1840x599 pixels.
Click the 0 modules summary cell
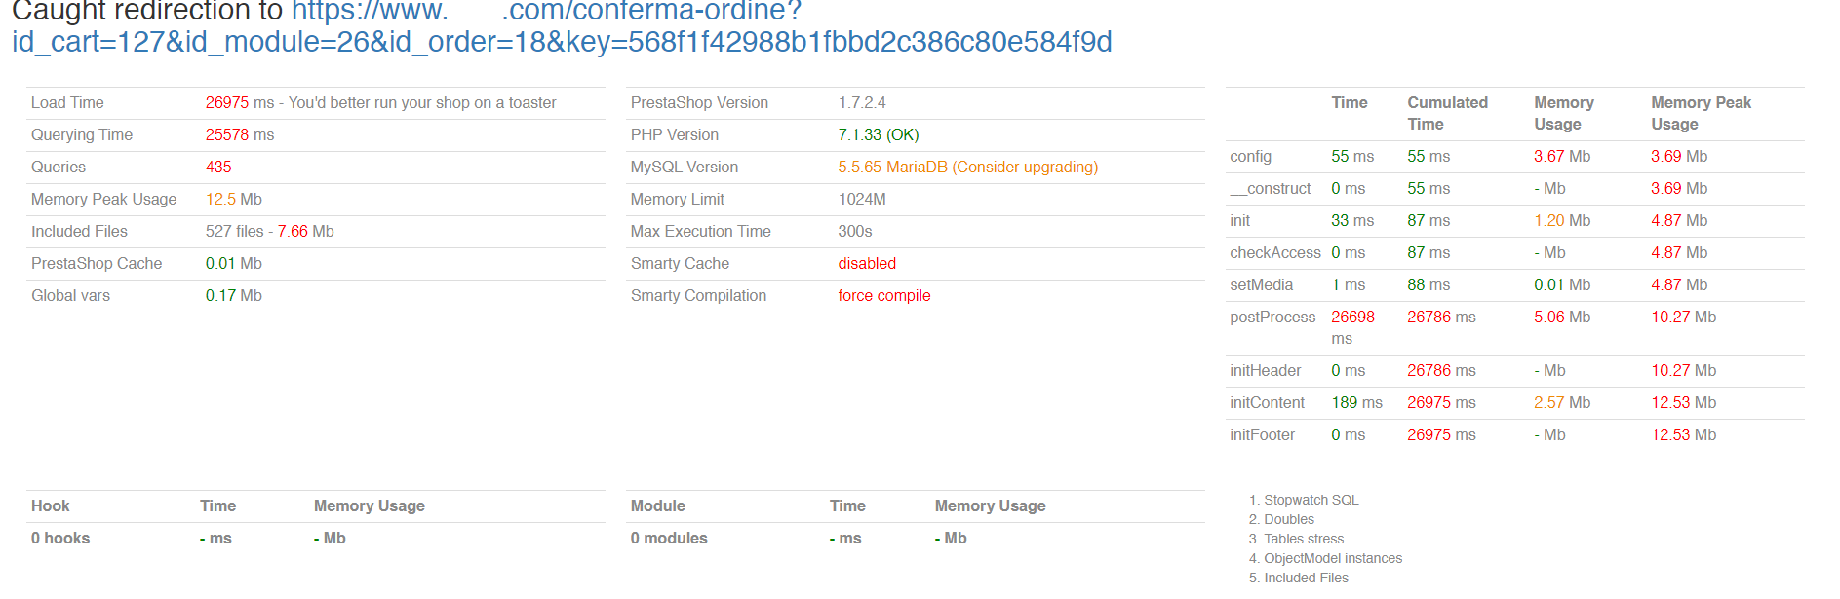(x=668, y=538)
